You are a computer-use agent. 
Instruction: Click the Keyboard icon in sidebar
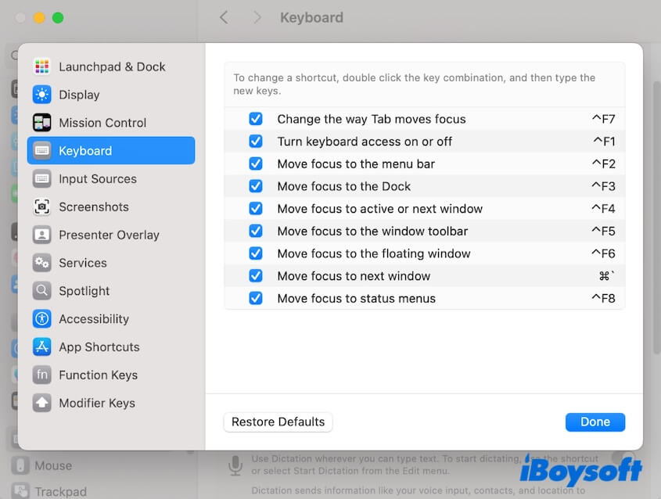[41, 150]
